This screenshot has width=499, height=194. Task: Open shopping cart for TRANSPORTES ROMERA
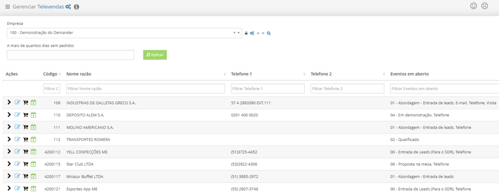26,139
